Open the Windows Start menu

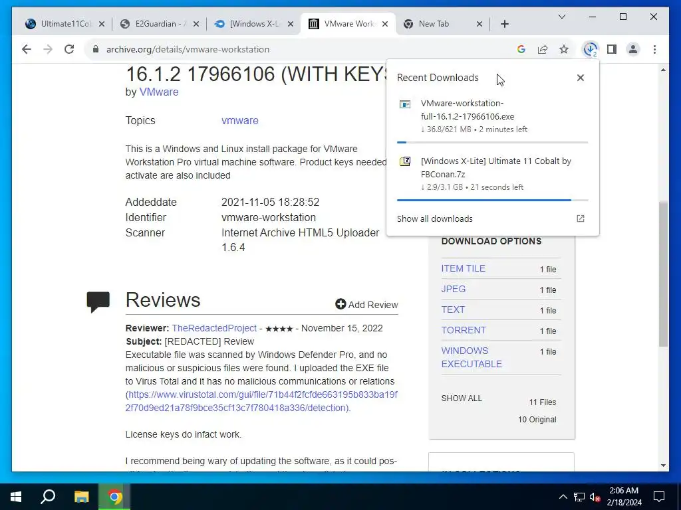pyautogui.click(x=16, y=497)
